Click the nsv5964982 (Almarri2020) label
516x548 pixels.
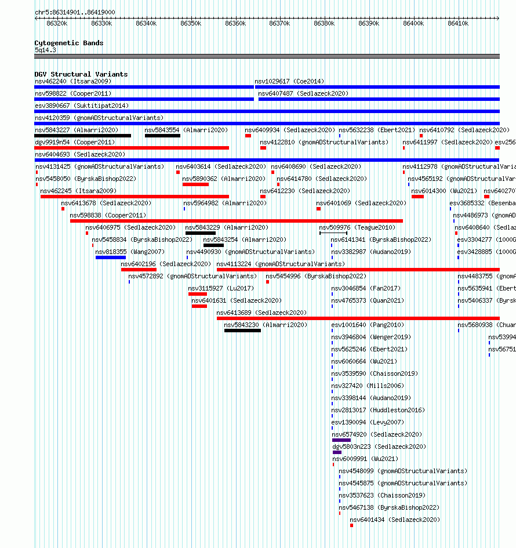[x=225, y=203]
